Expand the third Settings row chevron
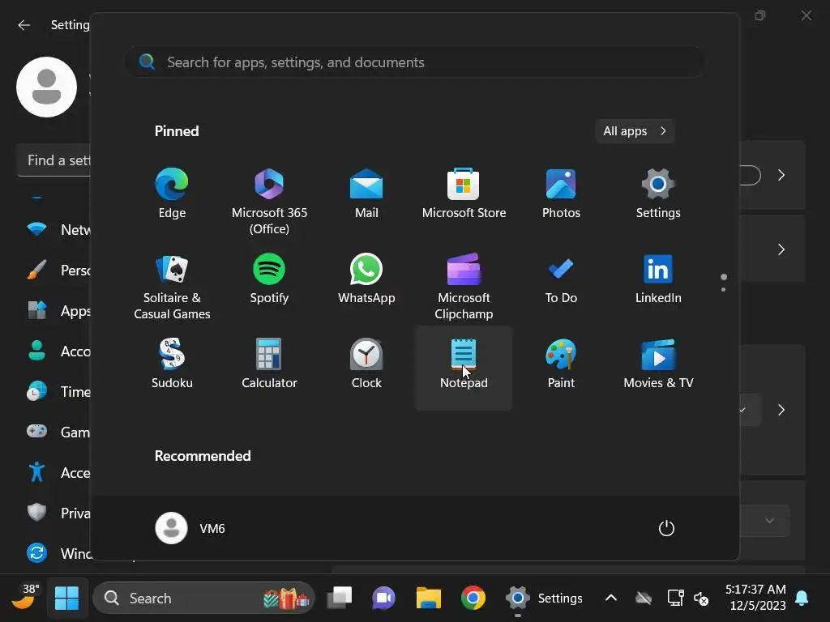The height and width of the screenshot is (622, 830). [x=781, y=410]
